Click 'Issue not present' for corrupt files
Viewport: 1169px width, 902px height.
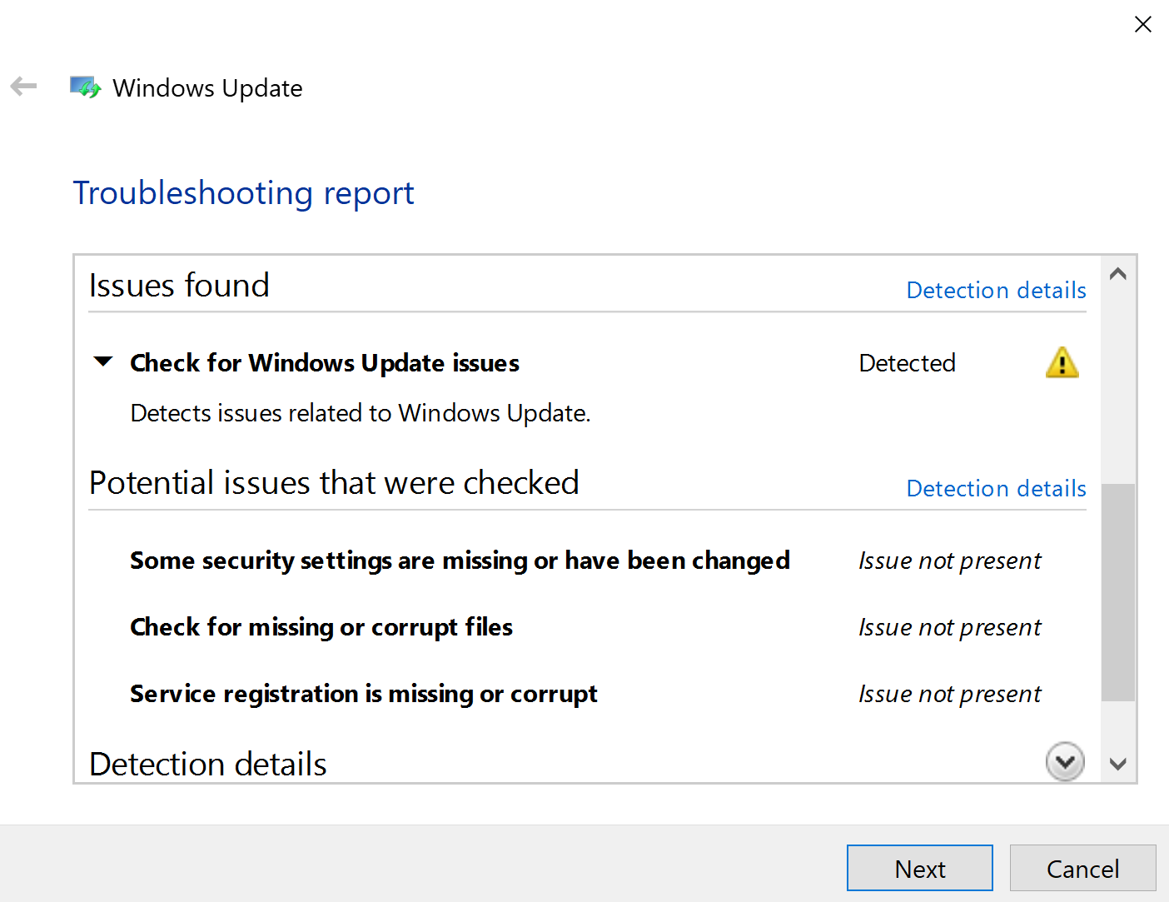tap(949, 627)
